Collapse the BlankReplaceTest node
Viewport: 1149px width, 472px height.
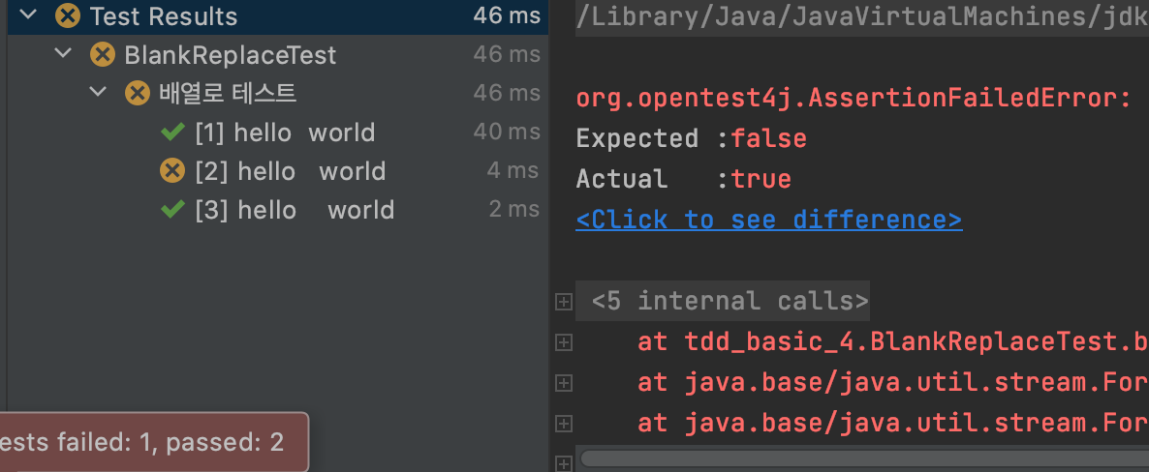(63, 54)
